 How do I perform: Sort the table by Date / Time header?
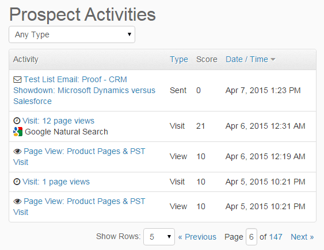(247, 59)
